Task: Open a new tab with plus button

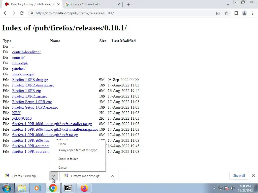Action: pos(128,4)
